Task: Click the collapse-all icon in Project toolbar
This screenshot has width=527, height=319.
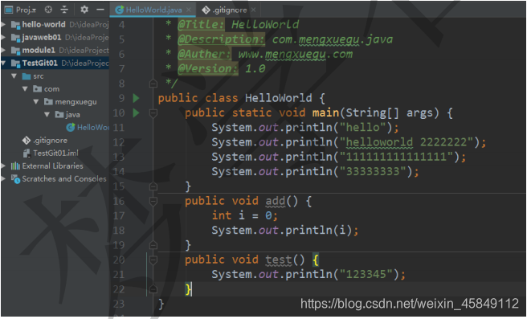Action: pos(64,10)
